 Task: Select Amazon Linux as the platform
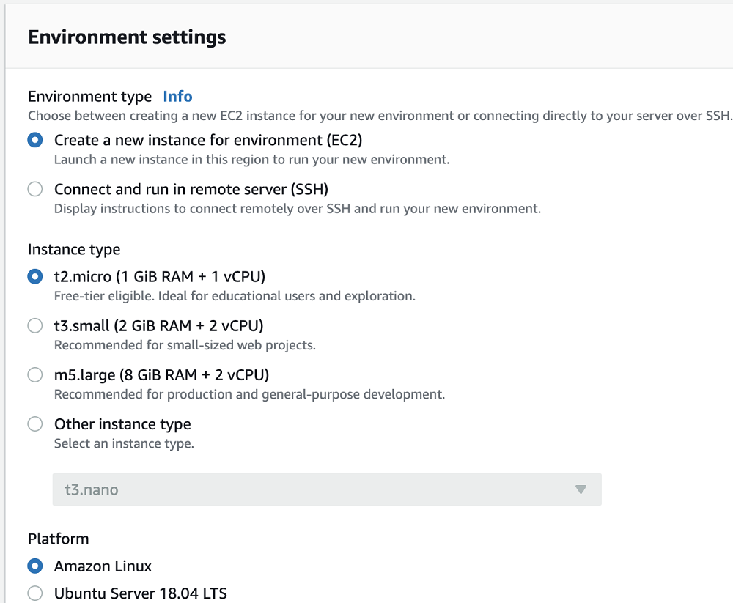pos(34,566)
